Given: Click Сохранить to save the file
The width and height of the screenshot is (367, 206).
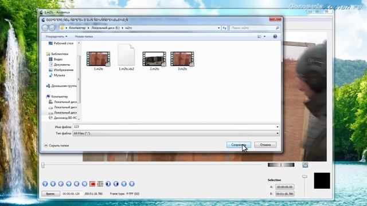Looking at the screenshot, I should point(239,145).
